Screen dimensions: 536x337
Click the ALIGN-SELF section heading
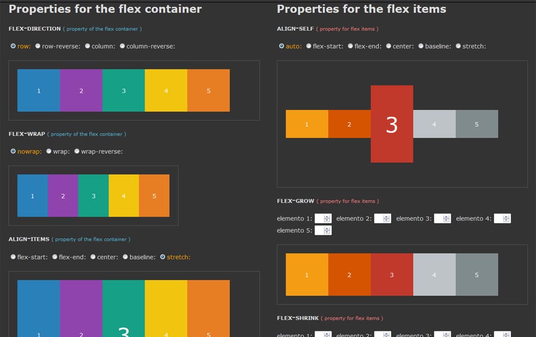(x=295, y=29)
